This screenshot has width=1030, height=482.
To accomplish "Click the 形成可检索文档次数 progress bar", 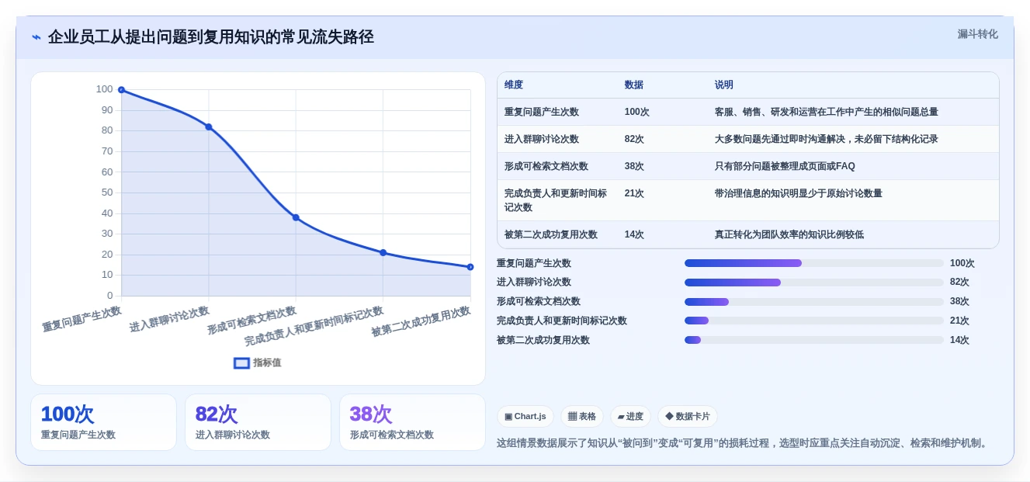I will point(814,301).
